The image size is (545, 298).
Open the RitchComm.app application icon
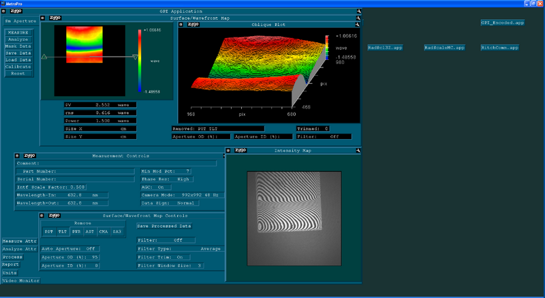pos(500,48)
